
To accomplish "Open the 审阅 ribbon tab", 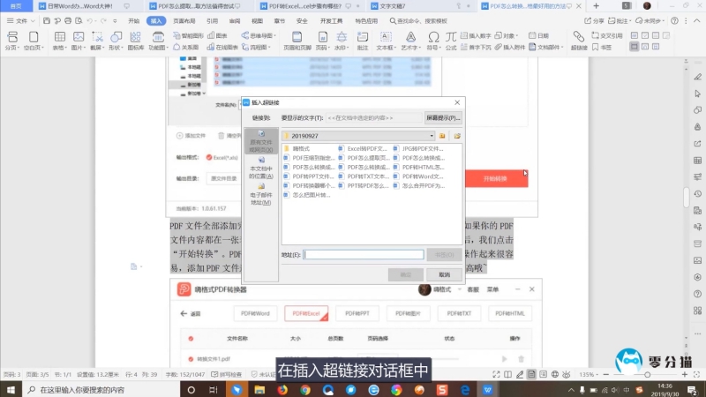I will [234, 19].
